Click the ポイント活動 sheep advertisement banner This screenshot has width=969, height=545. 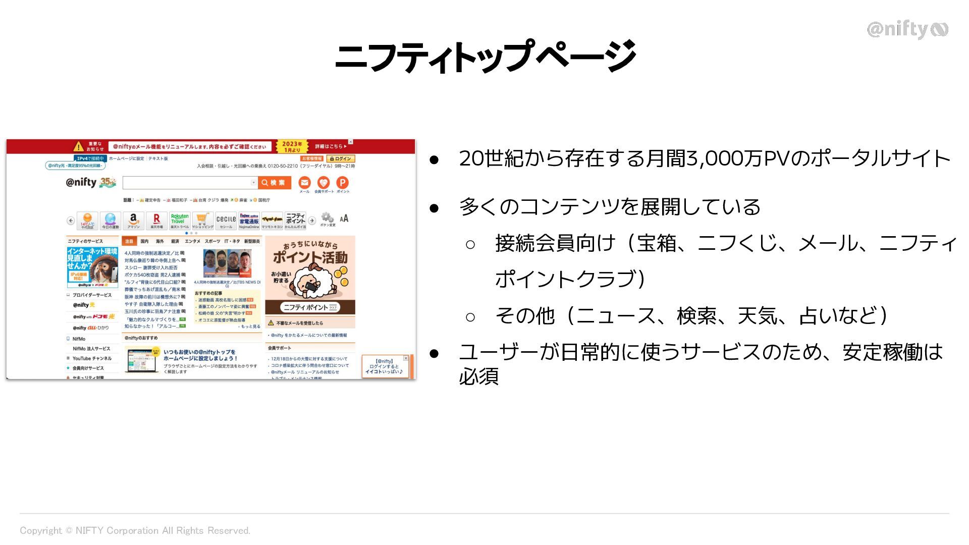click(x=310, y=276)
